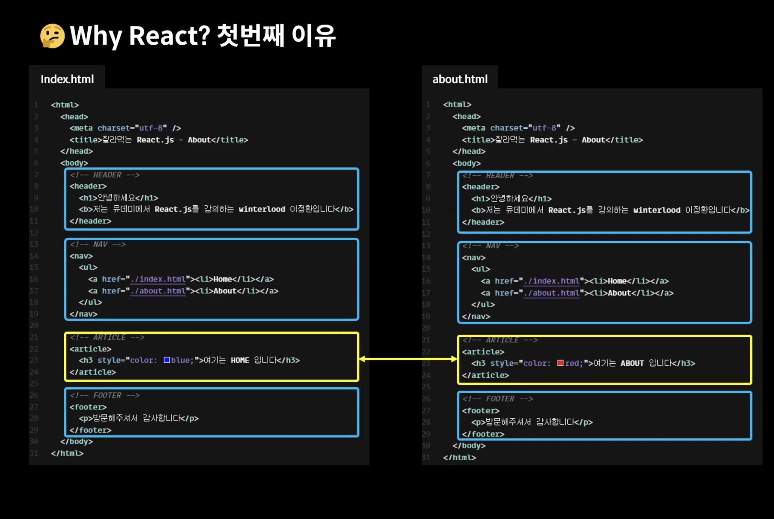Click the closing </body> tag in Index.html
The width and height of the screenshot is (774, 519).
click(x=76, y=441)
